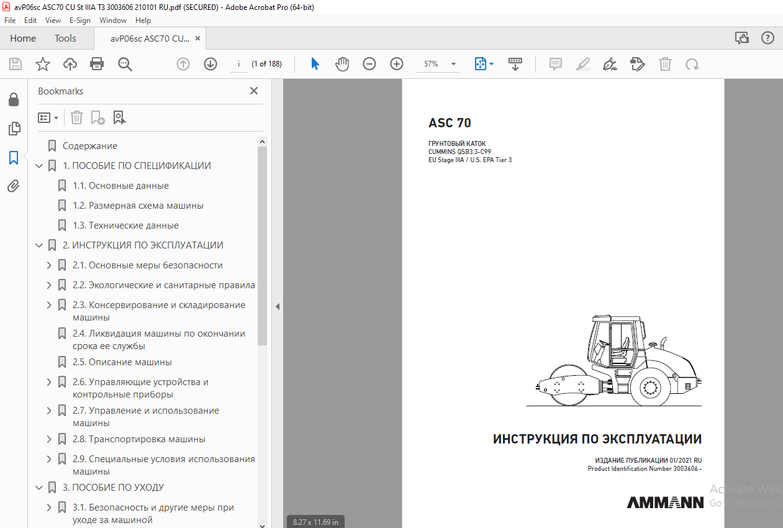Open the E-Sign menu
The image size is (783, 528).
pyautogui.click(x=80, y=20)
